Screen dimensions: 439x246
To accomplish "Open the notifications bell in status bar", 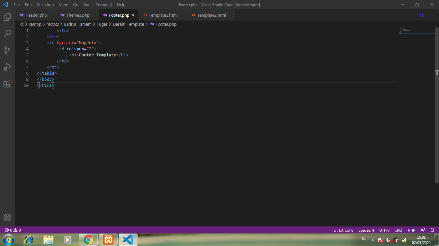I will pos(432,230).
